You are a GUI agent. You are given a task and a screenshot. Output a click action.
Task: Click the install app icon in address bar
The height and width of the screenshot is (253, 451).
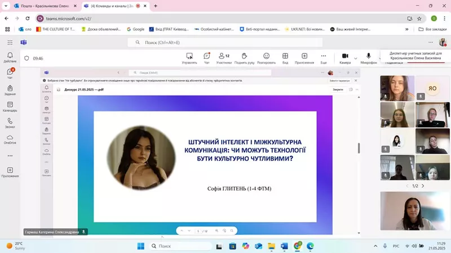pos(410,19)
